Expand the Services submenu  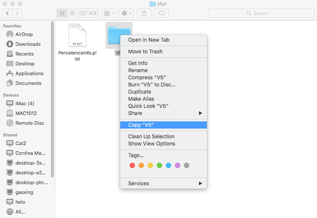pos(163,183)
